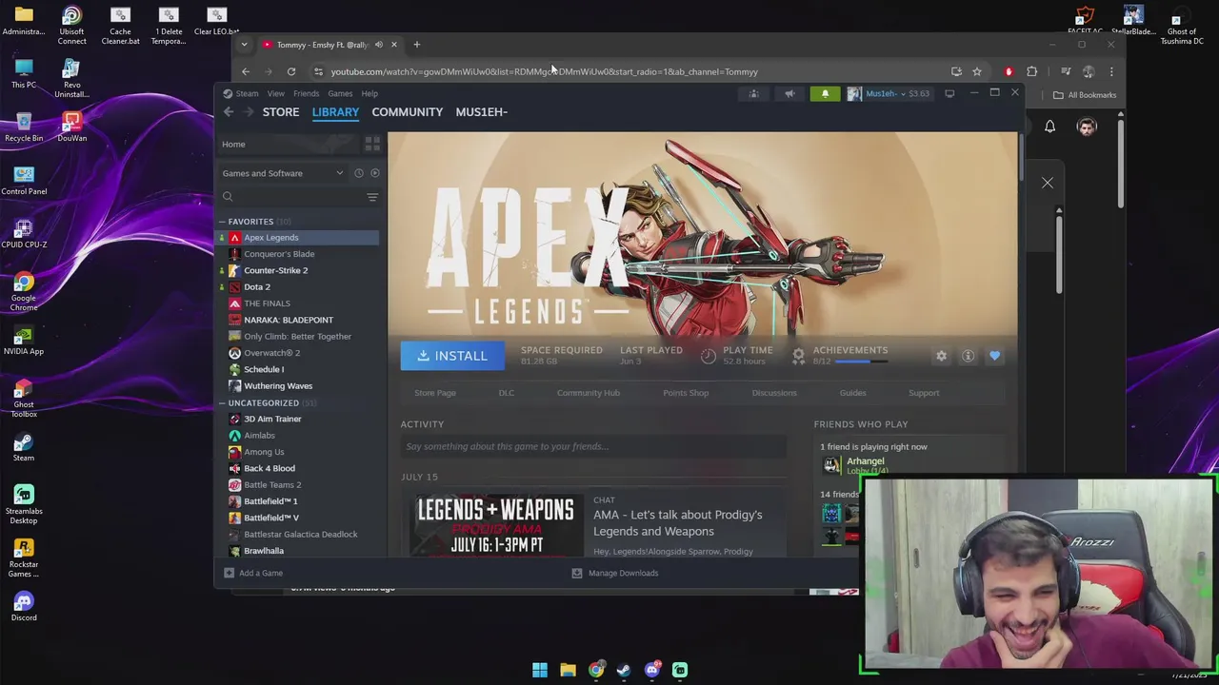The image size is (1219, 685).
Task: Open the View menu
Action: pos(275,93)
